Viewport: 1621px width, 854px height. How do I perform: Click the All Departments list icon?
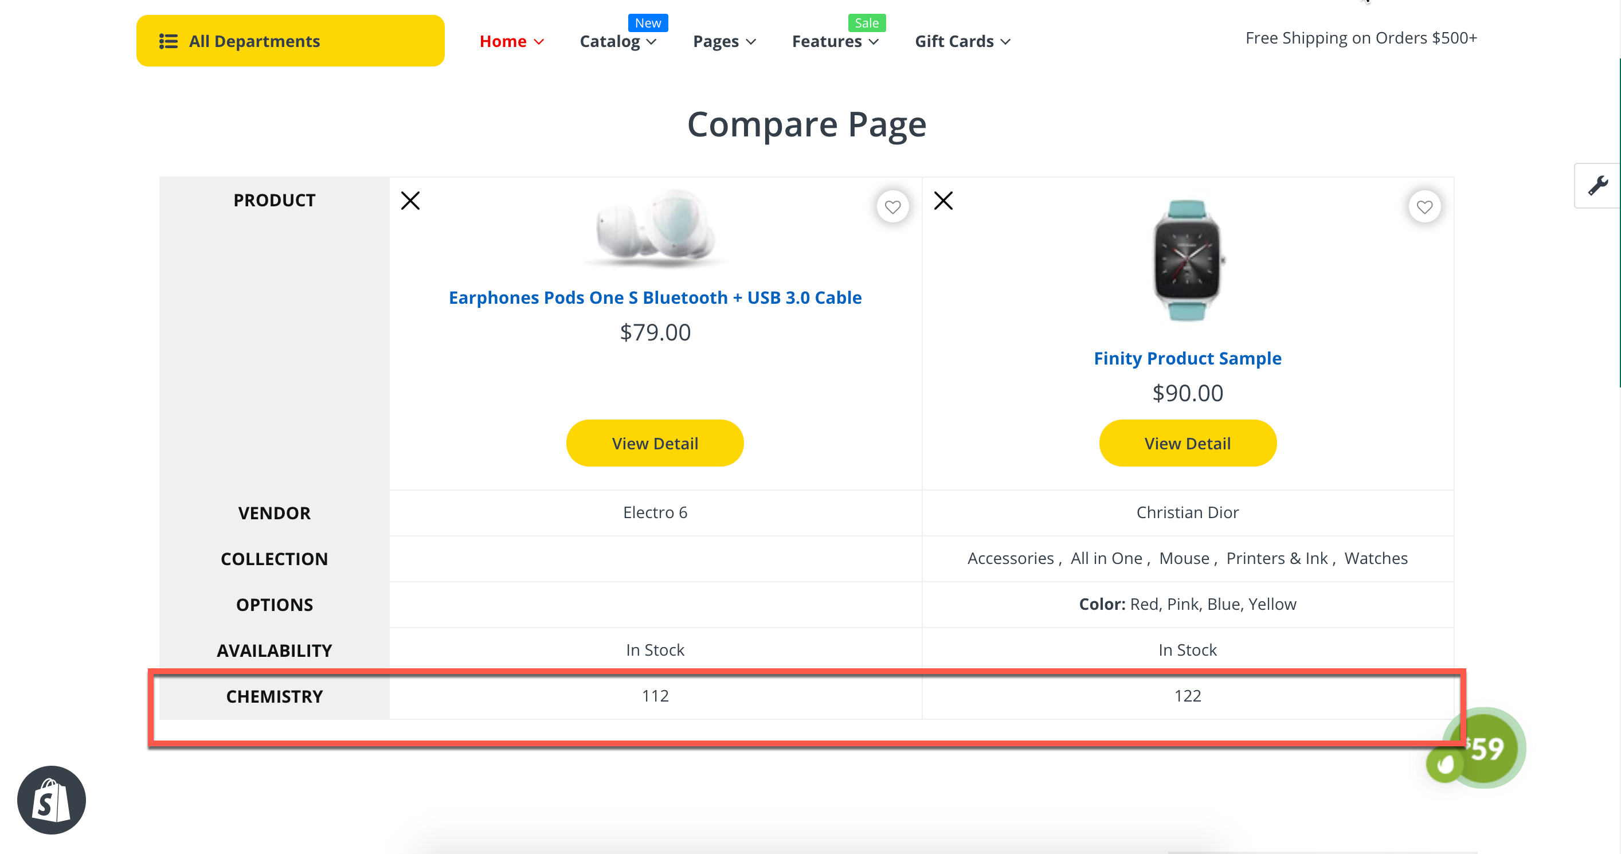[x=168, y=41]
